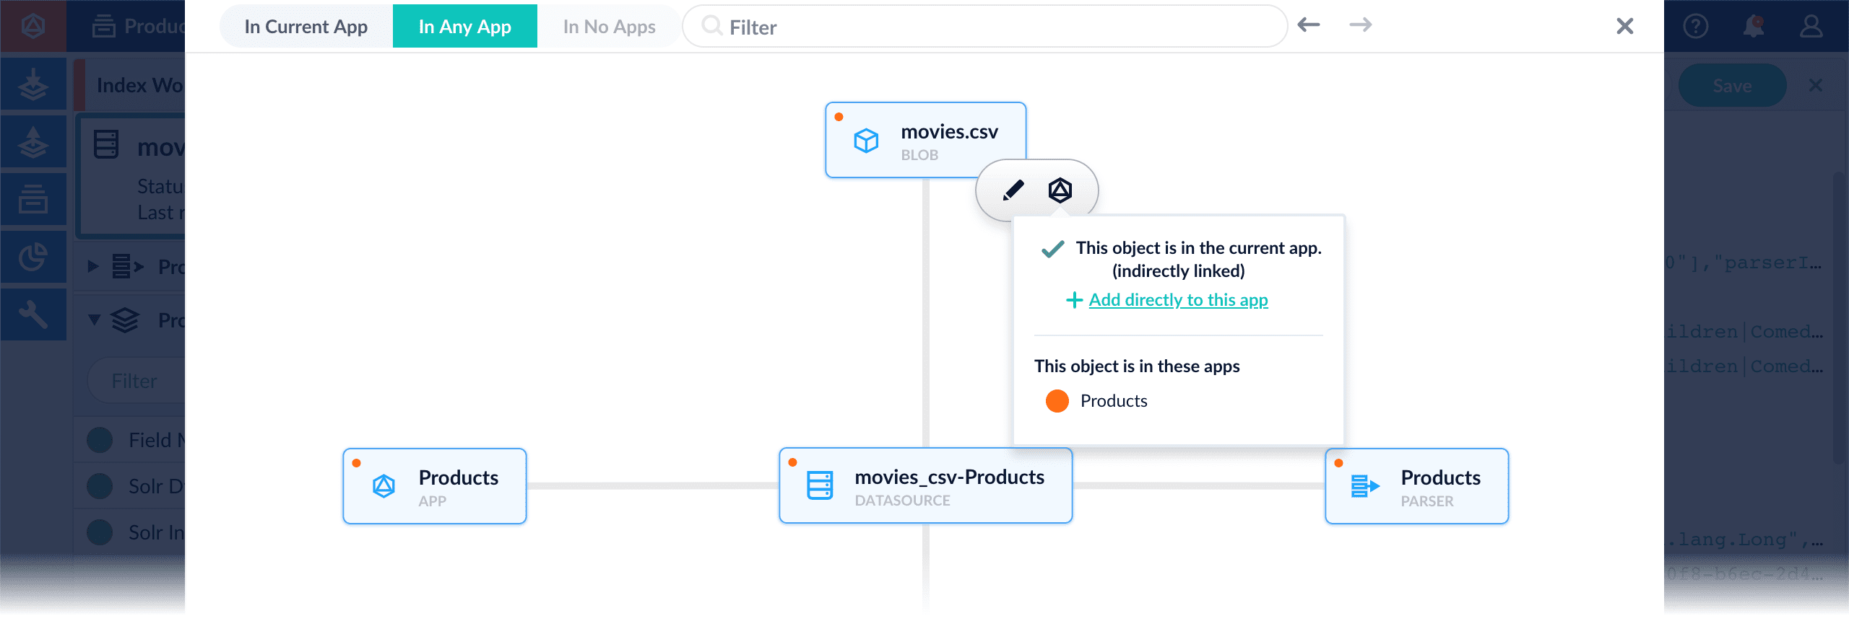Open the user account icon

(x=1811, y=26)
